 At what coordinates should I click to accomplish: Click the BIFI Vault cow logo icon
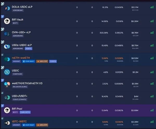coord(7,21)
